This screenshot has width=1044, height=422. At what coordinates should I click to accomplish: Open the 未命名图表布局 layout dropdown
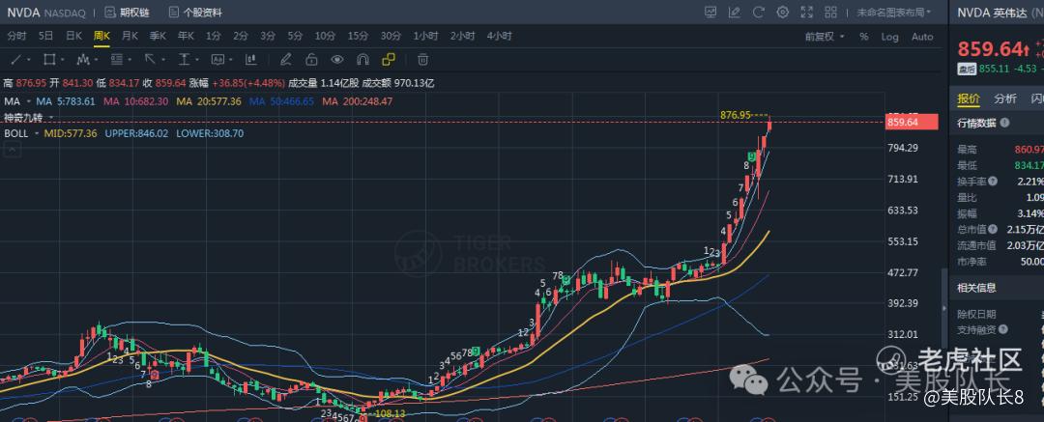tap(893, 12)
